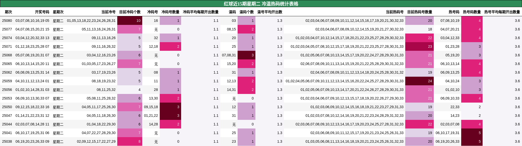522x146 pixels.
Task: Click cold numbers 09,15,18 in row 25050
Action: 151,107
